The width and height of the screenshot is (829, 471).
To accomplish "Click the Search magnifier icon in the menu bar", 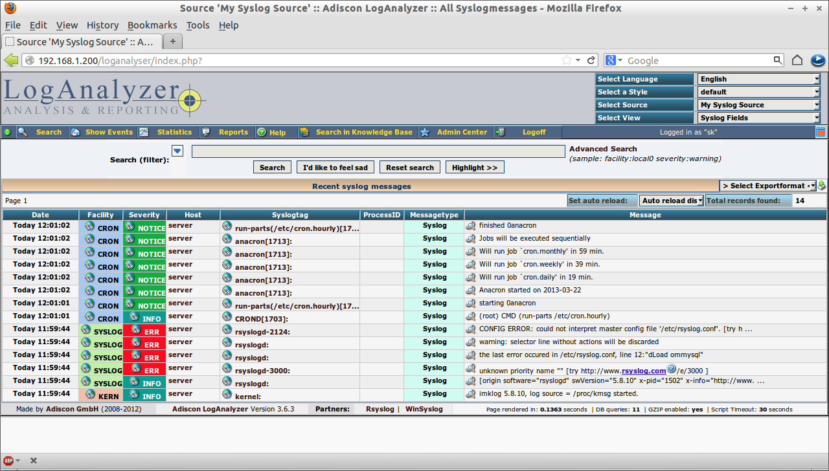I will pos(23,132).
